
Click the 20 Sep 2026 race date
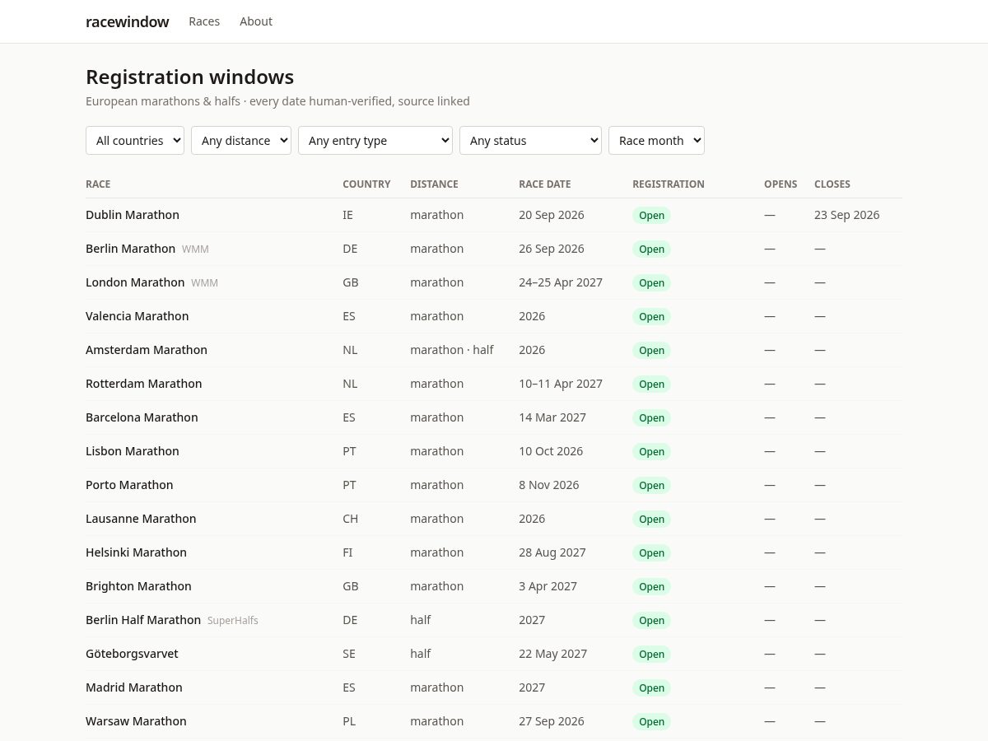552,215
